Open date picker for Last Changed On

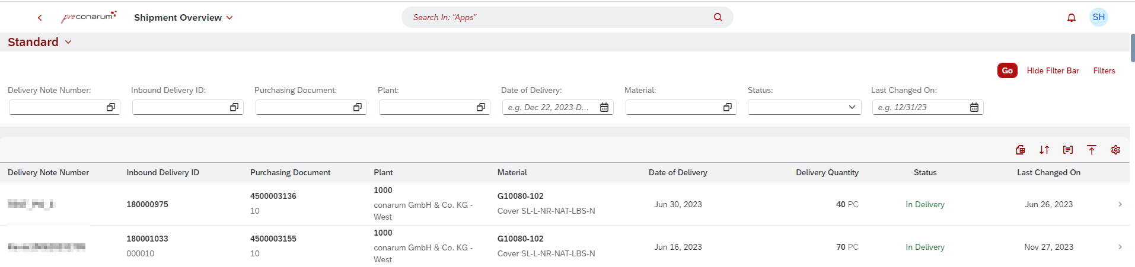(x=974, y=107)
